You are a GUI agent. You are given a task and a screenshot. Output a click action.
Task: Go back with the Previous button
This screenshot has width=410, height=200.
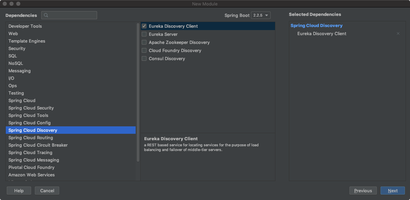363,191
